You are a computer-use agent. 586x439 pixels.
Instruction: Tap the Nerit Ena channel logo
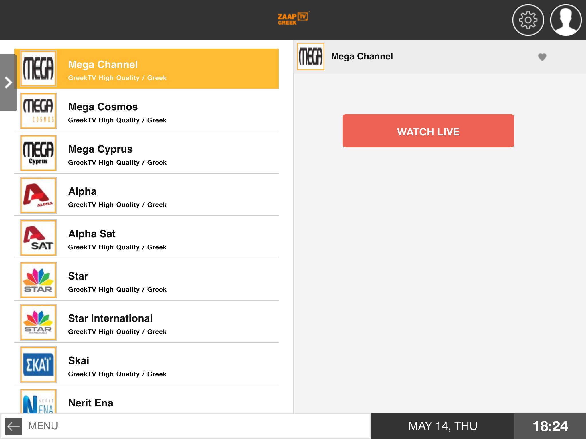(x=38, y=401)
